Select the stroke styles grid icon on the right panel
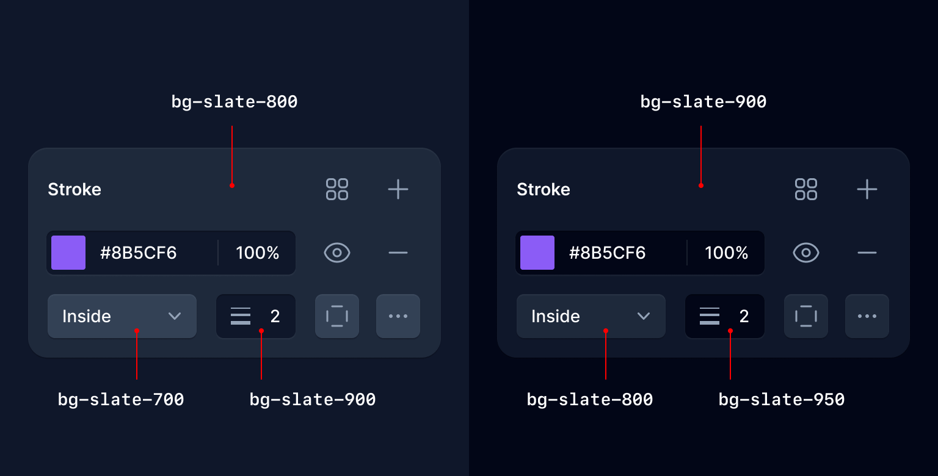The width and height of the screenshot is (938, 476). 806,189
